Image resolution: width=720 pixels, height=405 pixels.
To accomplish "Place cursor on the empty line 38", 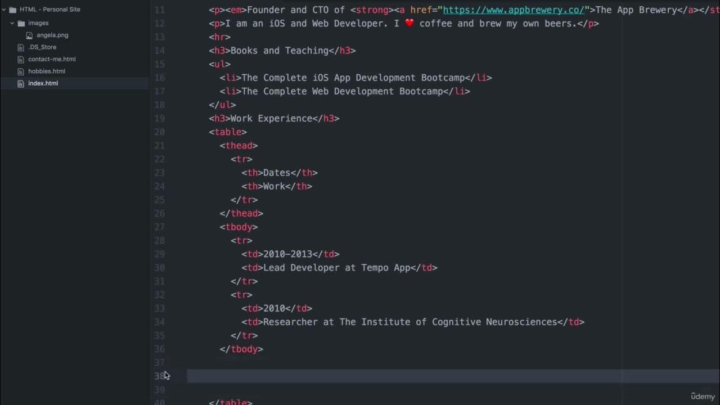I will coord(394,376).
